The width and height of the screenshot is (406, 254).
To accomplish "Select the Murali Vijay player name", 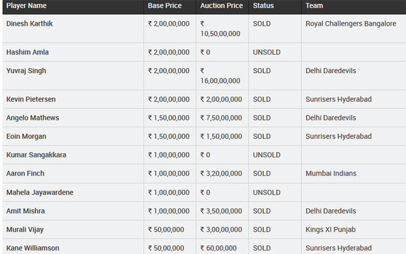I will point(25,230).
